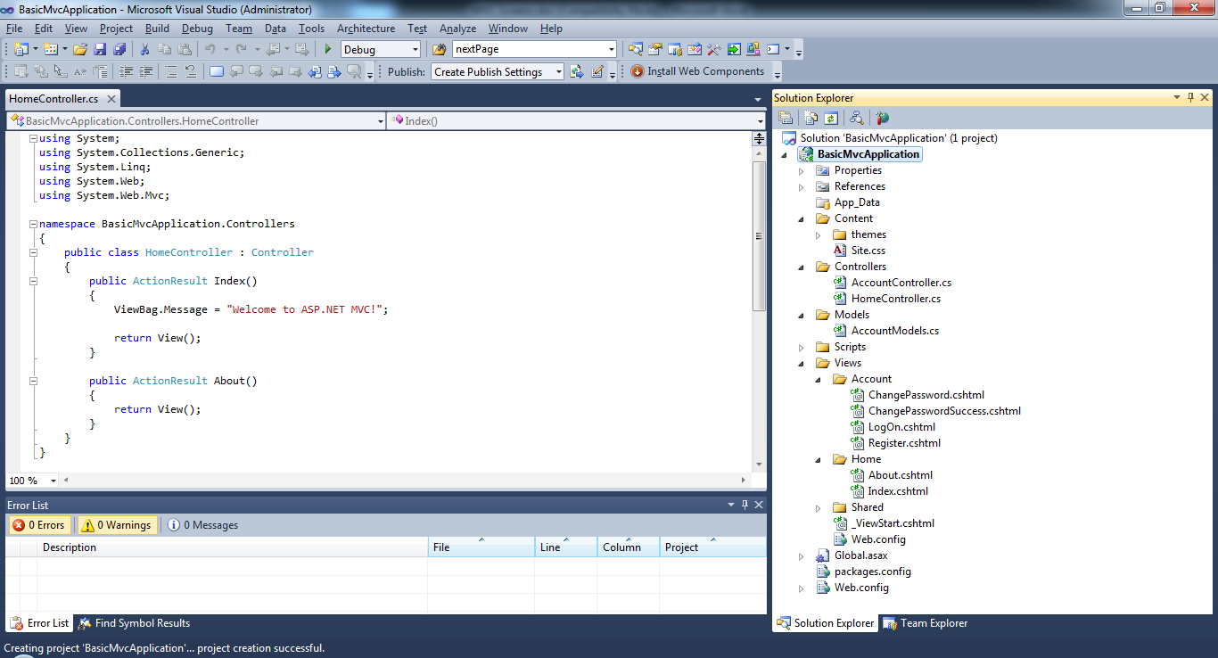Image resolution: width=1218 pixels, height=658 pixels.
Task: Click the Find in Files binoculars-folder icon
Action: (439, 49)
